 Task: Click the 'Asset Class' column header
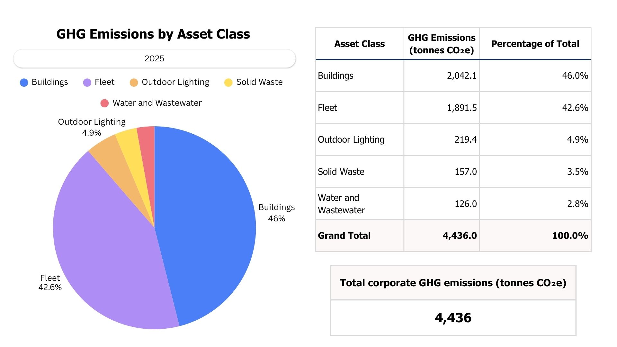pos(360,44)
